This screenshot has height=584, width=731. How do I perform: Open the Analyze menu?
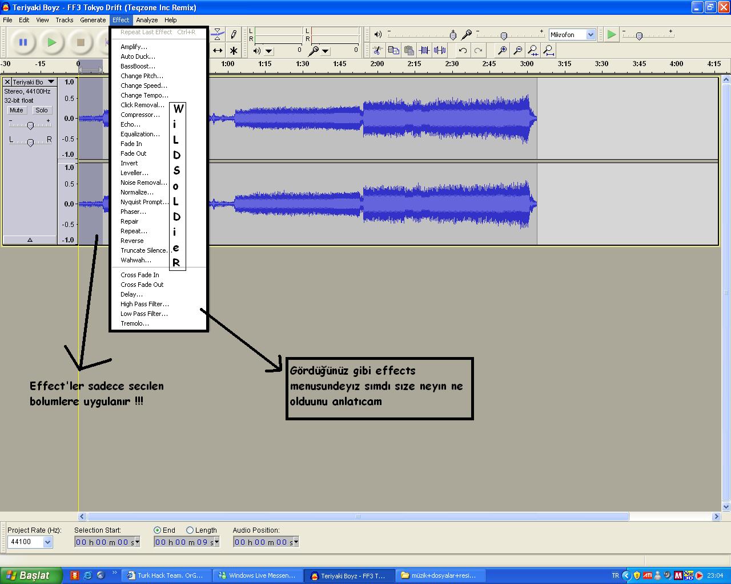coord(147,20)
